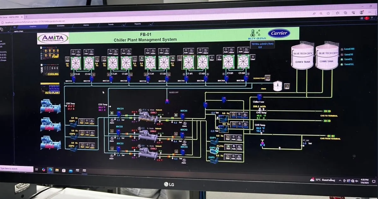Select the Chiller 2 machine graphic
The width and height of the screenshot is (378, 199).
[x=148, y=136]
